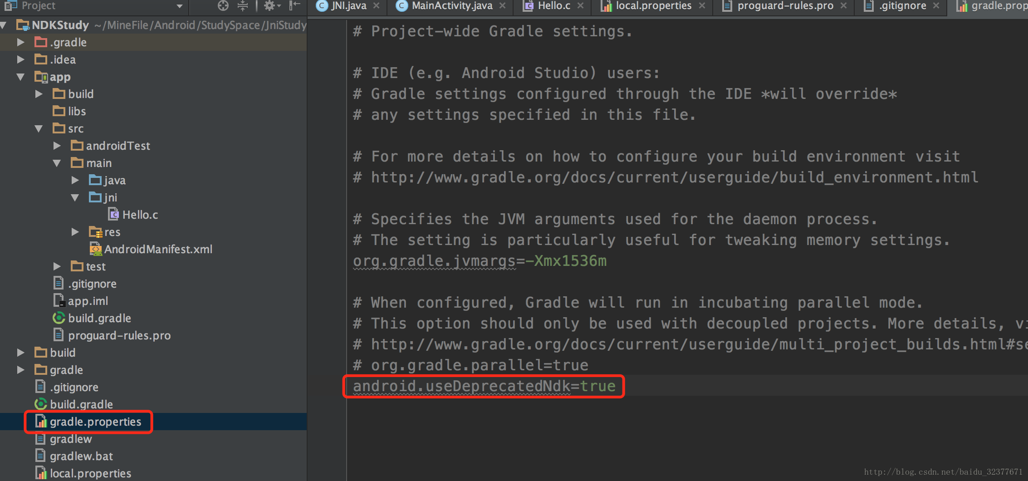The width and height of the screenshot is (1028, 481).
Task: Click the hide Project panel icon
Action: coord(295,5)
